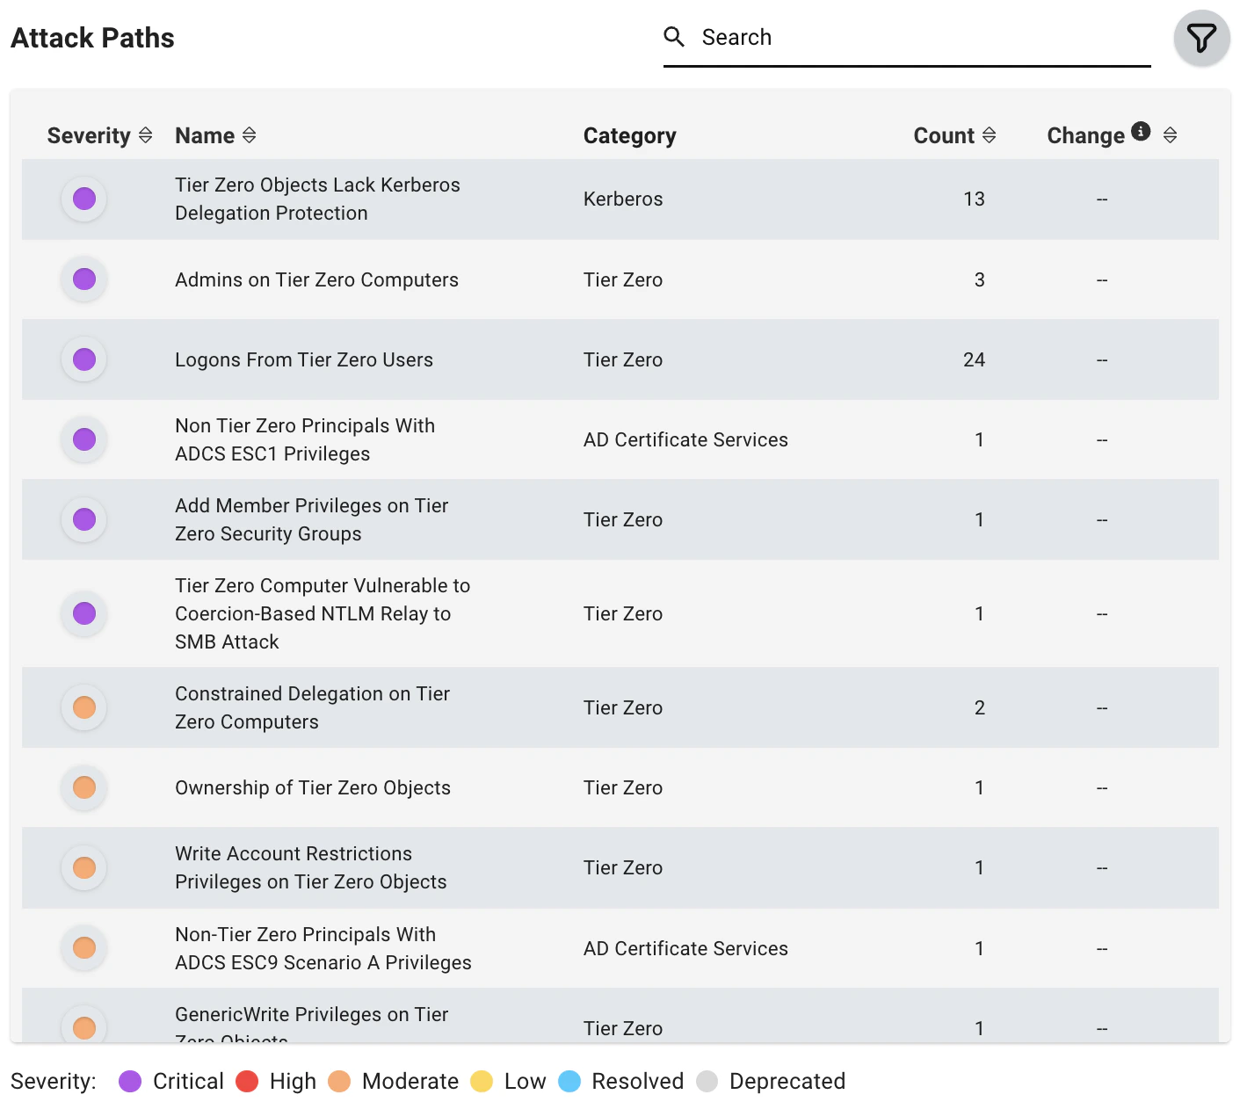Open the filter panel using the funnel icon

tap(1201, 37)
